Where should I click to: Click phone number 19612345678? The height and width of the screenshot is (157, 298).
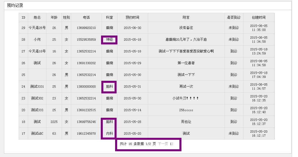(86, 134)
